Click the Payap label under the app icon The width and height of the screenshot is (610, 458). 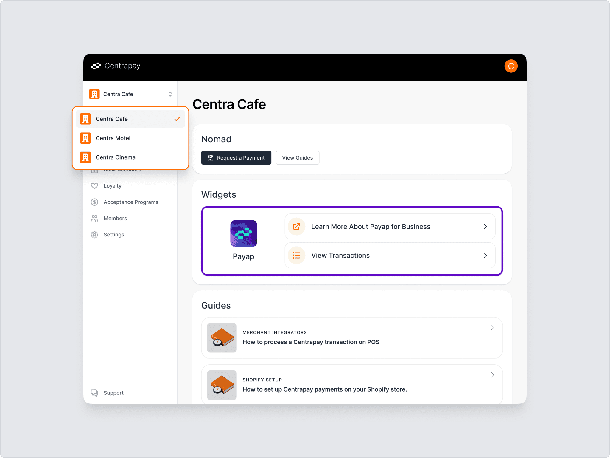coord(244,257)
